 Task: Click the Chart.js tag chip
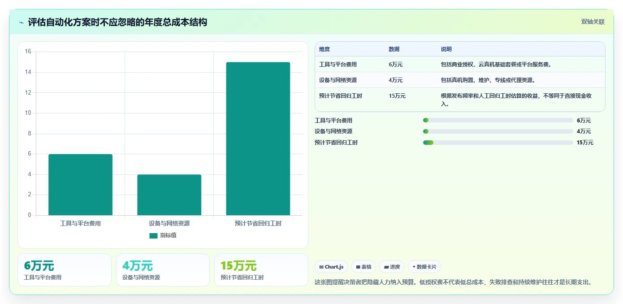tap(331, 267)
